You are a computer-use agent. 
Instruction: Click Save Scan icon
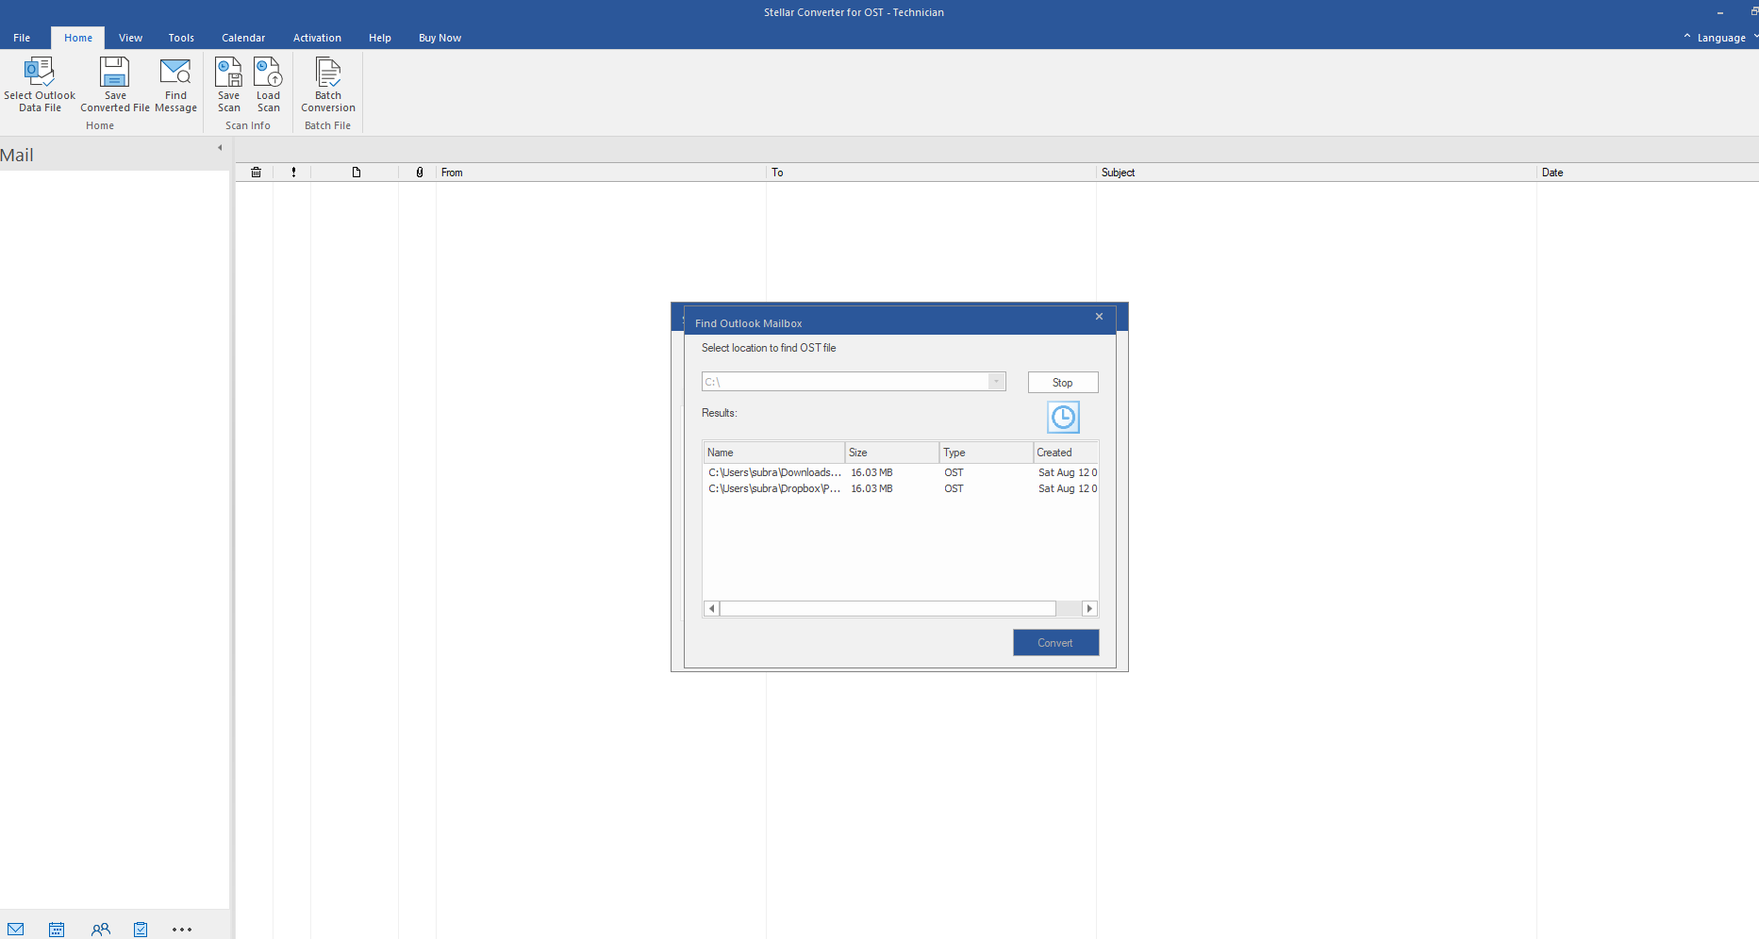(x=228, y=72)
